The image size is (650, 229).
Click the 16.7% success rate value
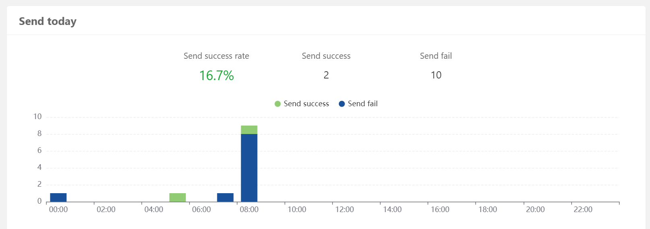217,75
